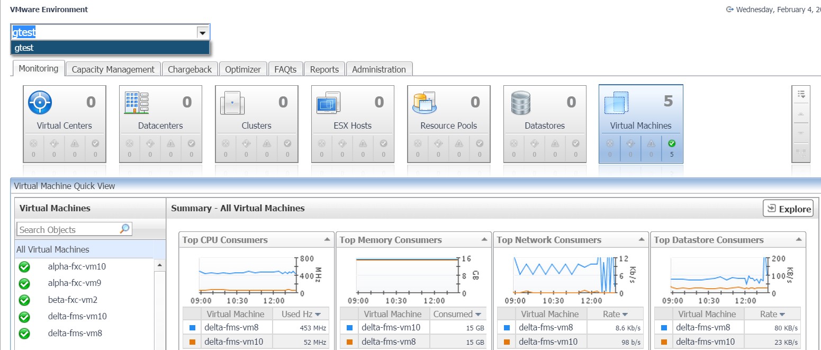The width and height of the screenshot is (821, 350).
Task: Select alpha-fxc-vm9 in the Virtual Machines list
Action: pos(75,283)
